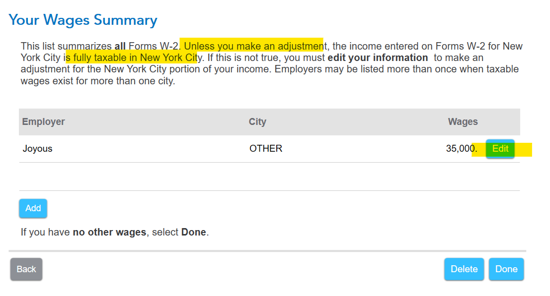Image resolution: width=550 pixels, height=296 pixels.
Task: Select Done to finish wages summary
Action: point(506,269)
